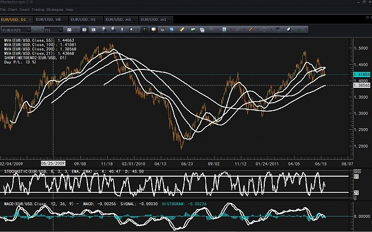This screenshot has width=372, height=232.
Task: Click the percent Fibonacci tool icon
Action: coord(278,30)
